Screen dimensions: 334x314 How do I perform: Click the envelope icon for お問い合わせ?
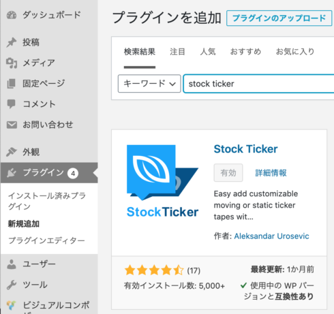click(x=12, y=125)
